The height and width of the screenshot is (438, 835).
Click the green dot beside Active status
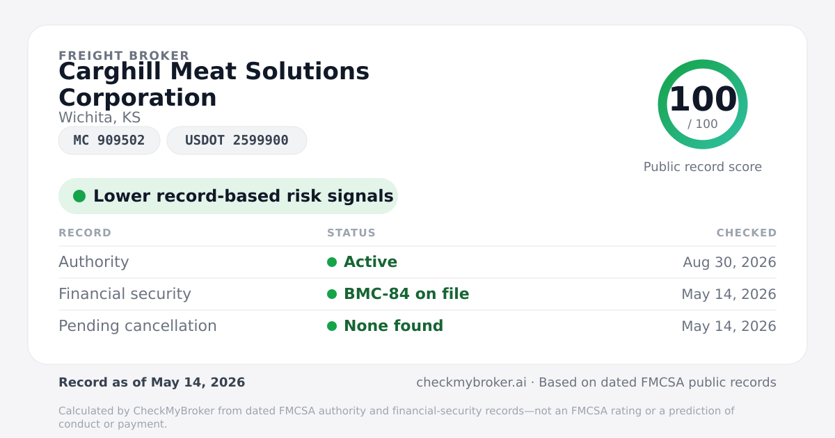(x=332, y=262)
